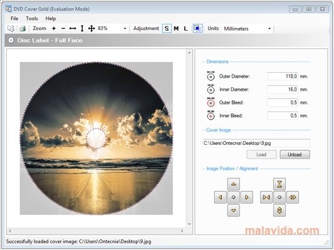334x250 pixels.
Task: Open the zoom percentage 83% dropdown
Action: coord(125,28)
